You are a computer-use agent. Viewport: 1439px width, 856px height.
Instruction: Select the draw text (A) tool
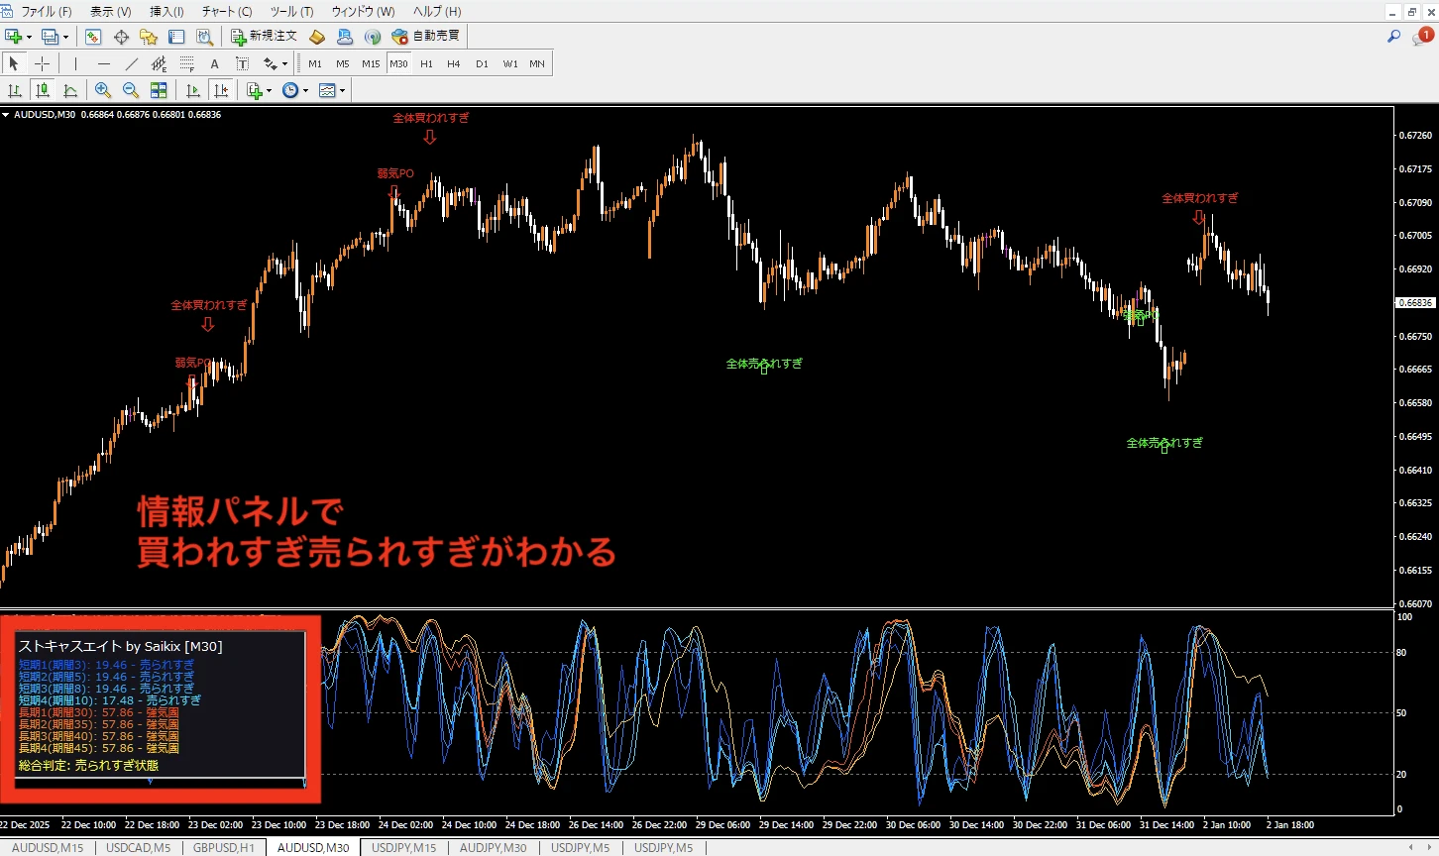tap(214, 63)
